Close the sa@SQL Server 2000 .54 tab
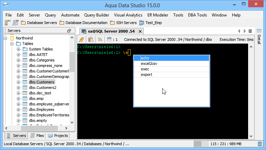 (x=140, y=31)
